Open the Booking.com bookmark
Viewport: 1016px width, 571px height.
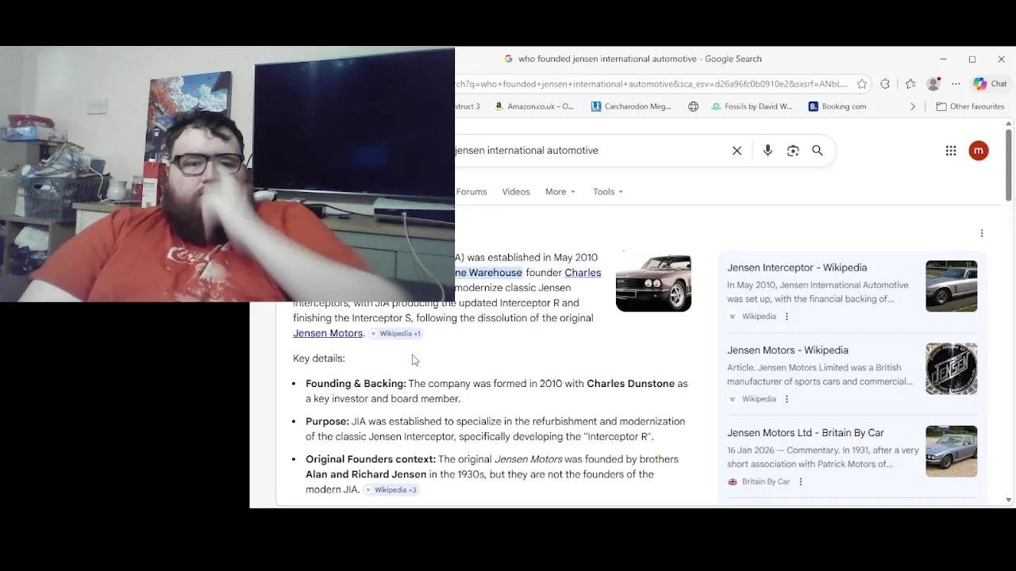837,106
